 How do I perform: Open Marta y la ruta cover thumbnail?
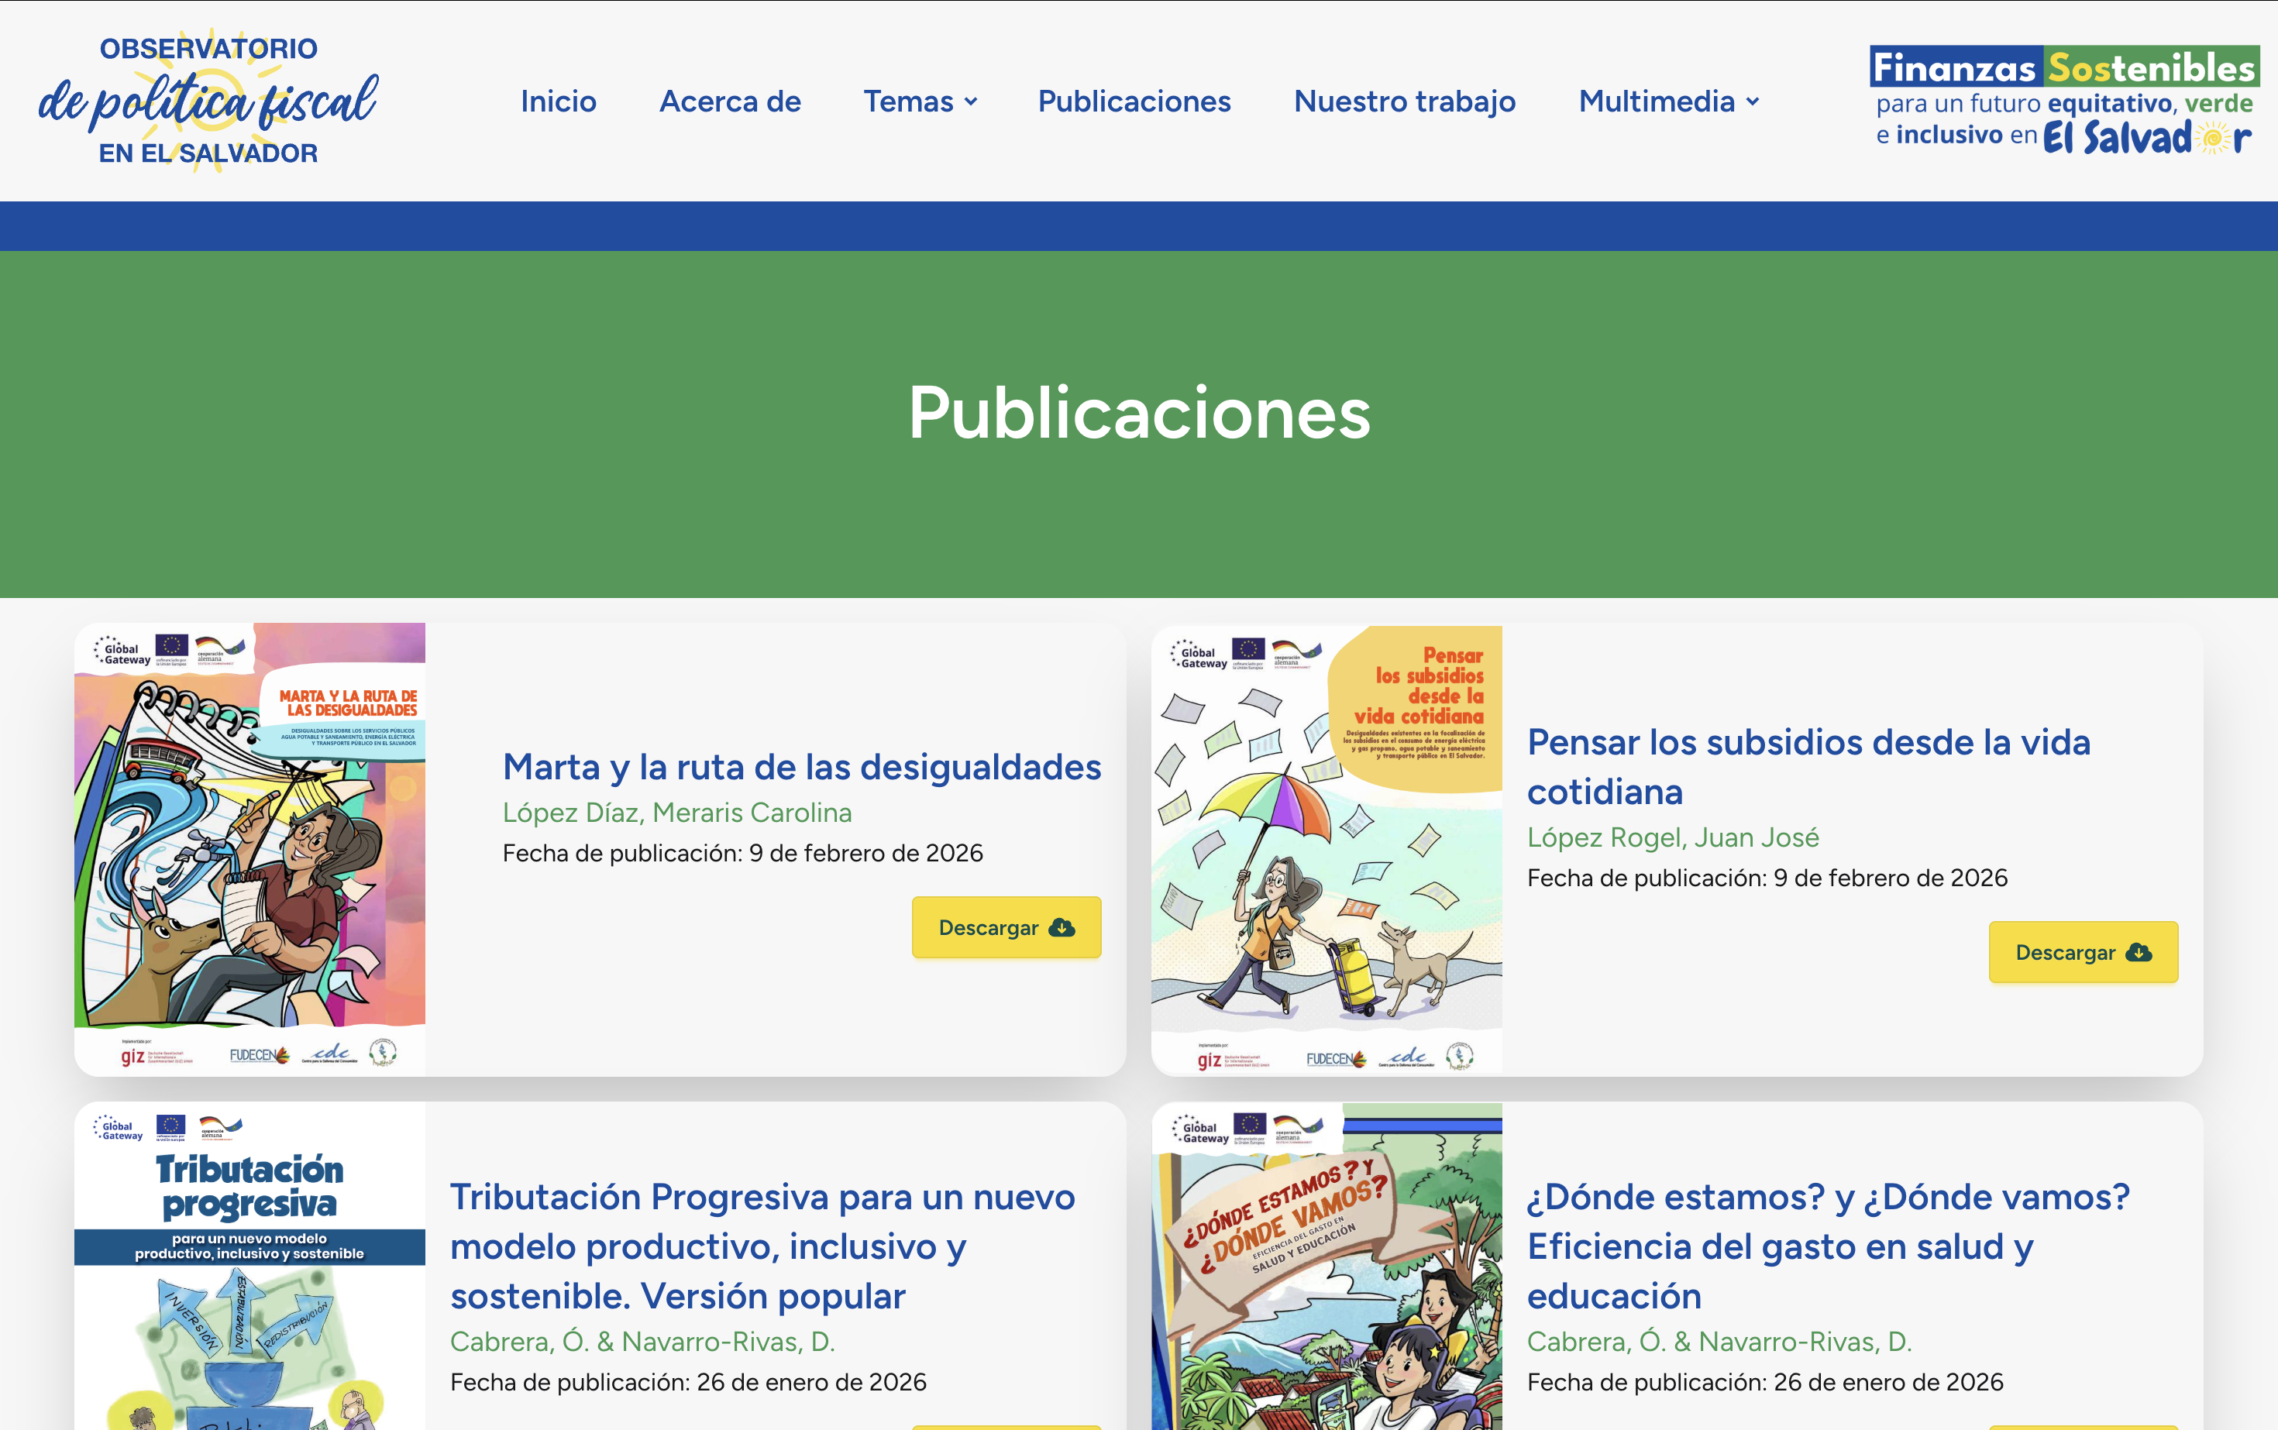(249, 848)
